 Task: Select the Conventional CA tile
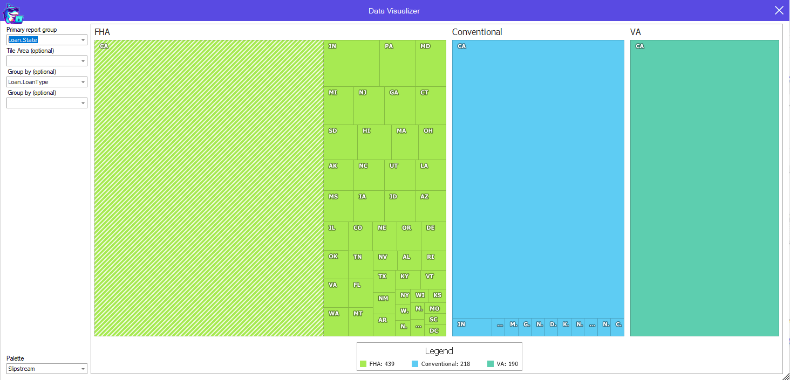[x=538, y=179]
